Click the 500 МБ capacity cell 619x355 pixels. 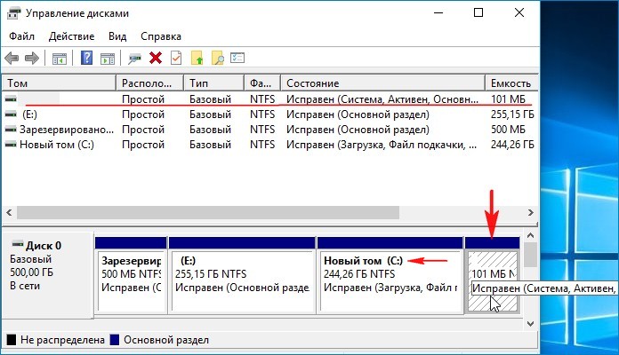508,130
